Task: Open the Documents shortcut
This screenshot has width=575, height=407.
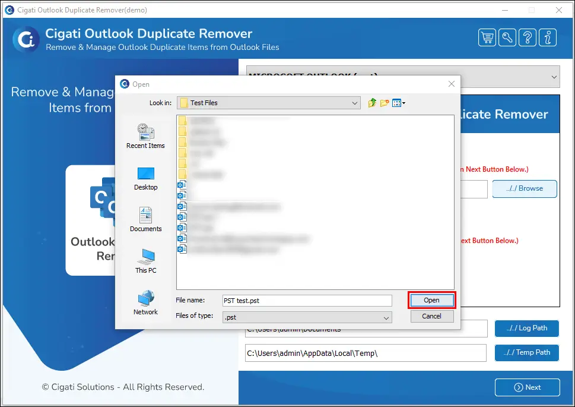Action: (x=145, y=220)
